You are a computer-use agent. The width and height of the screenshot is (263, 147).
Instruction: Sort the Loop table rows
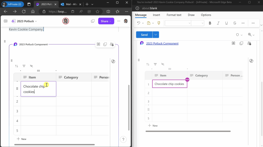[16, 66]
